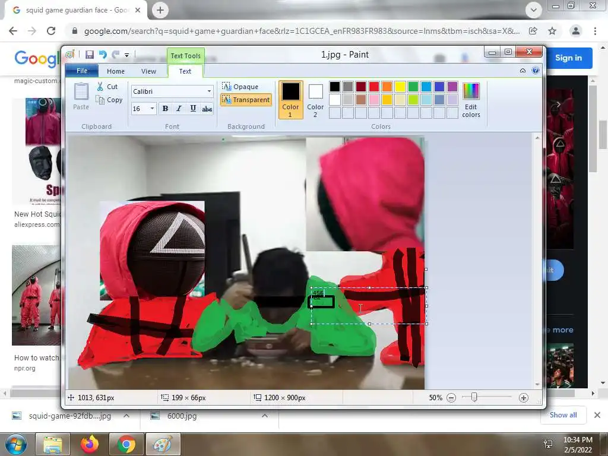This screenshot has width=608, height=456.
Task: Open the Chrome profile avatar icon
Action: [576, 31]
